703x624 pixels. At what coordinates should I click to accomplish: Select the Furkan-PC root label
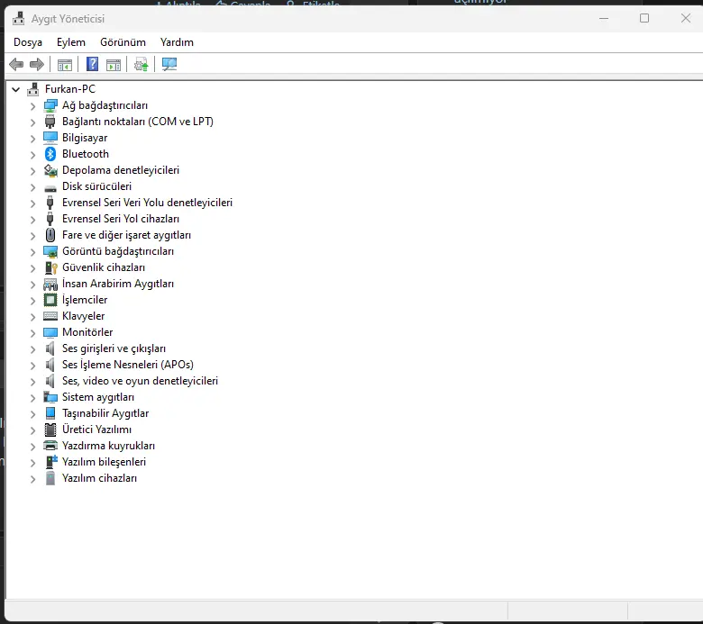point(70,89)
